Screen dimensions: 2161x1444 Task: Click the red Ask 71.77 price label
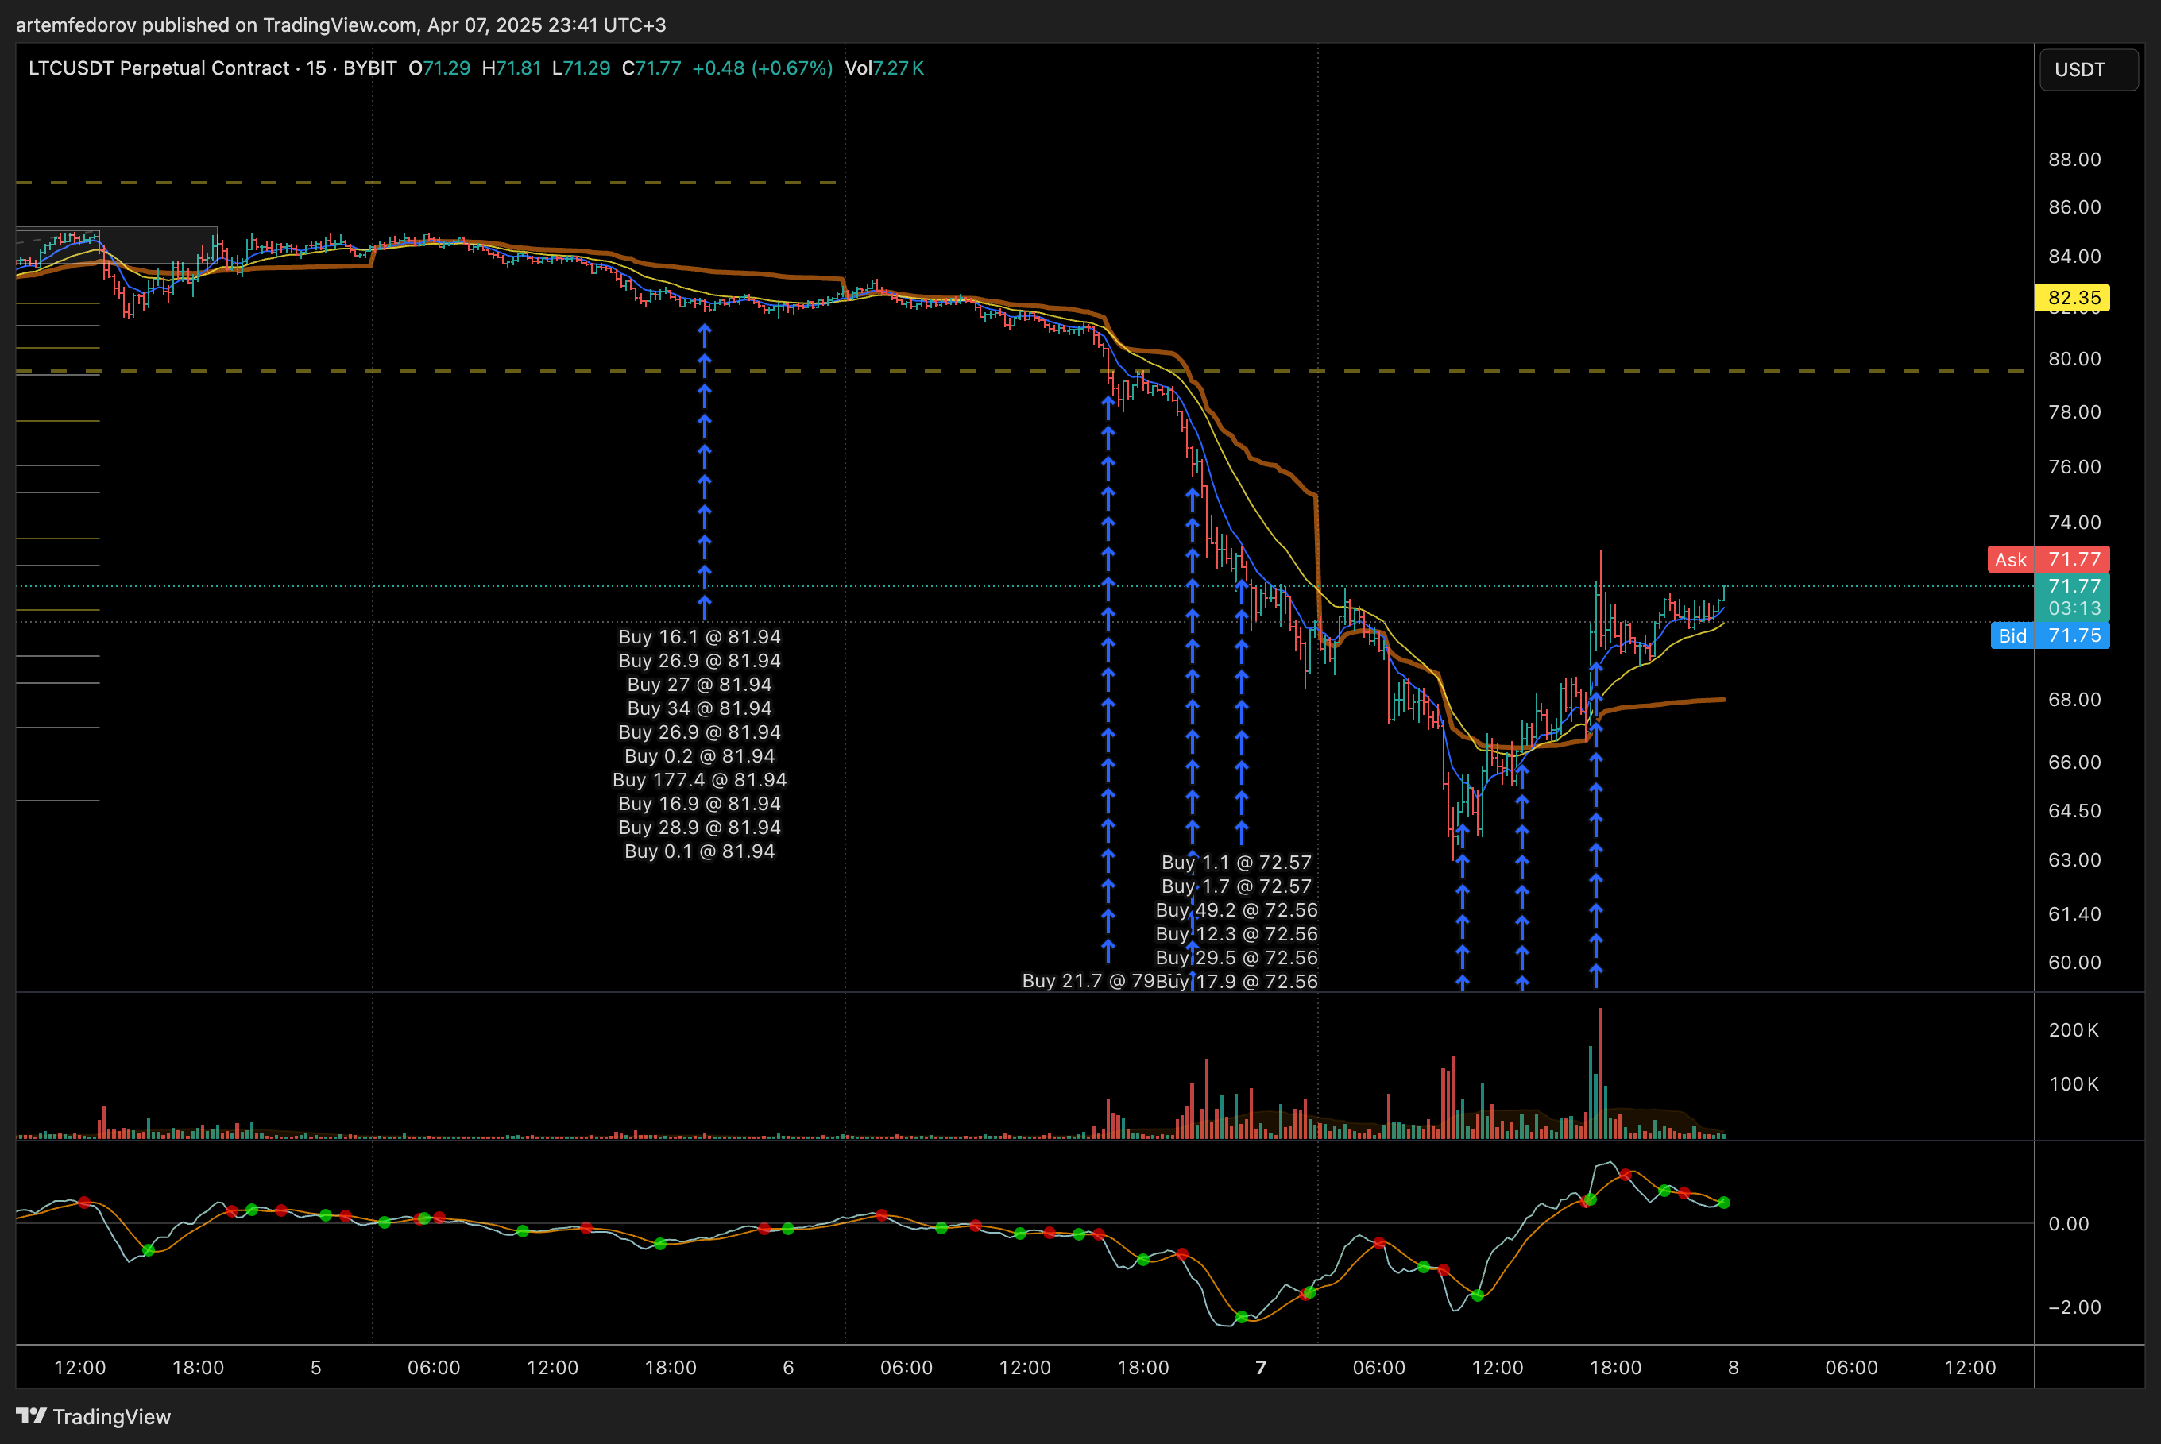click(x=2049, y=559)
